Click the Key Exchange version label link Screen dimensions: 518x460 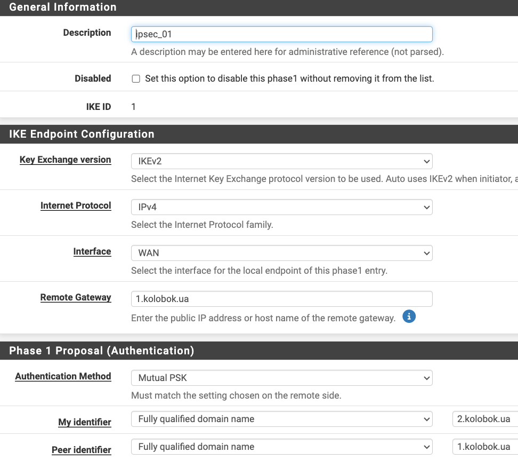[66, 160]
